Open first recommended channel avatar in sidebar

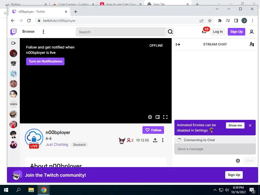13,53
